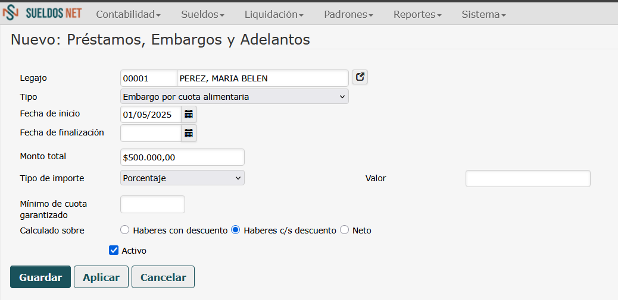The image size is (618, 300).
Task: Click the Guardar button
Action: [40, 277]
